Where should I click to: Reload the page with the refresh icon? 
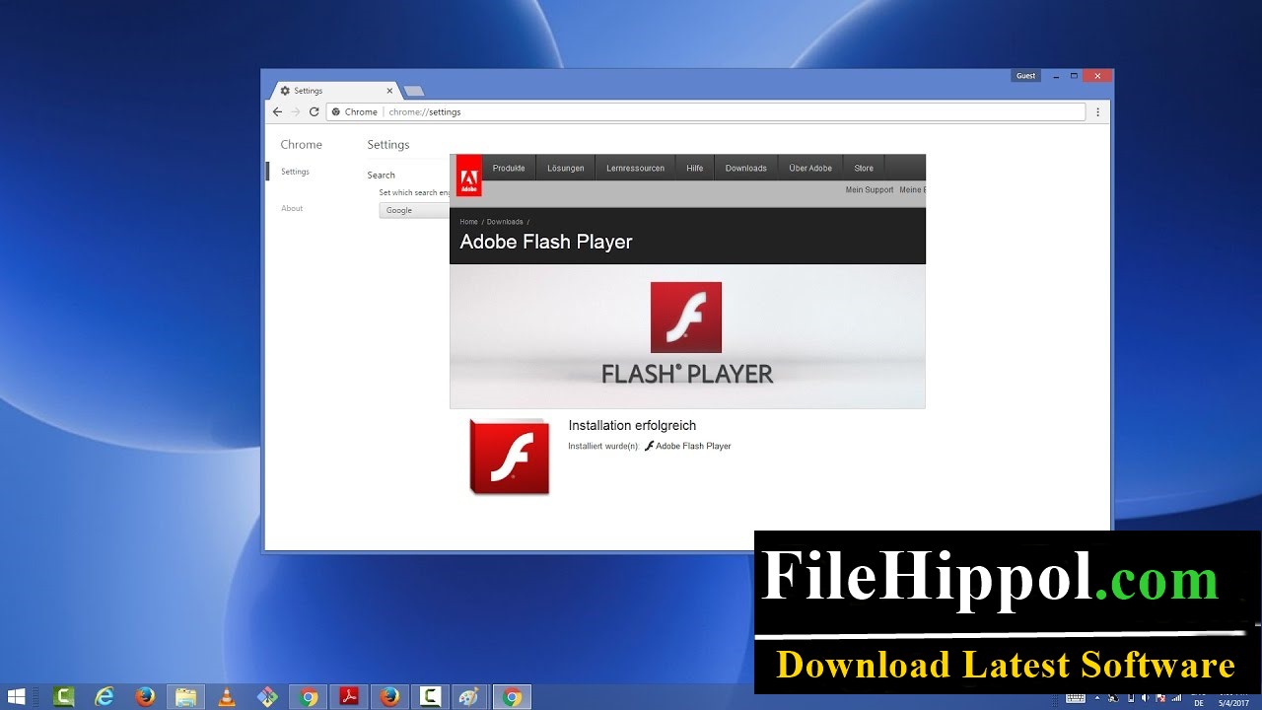point(315,112)
